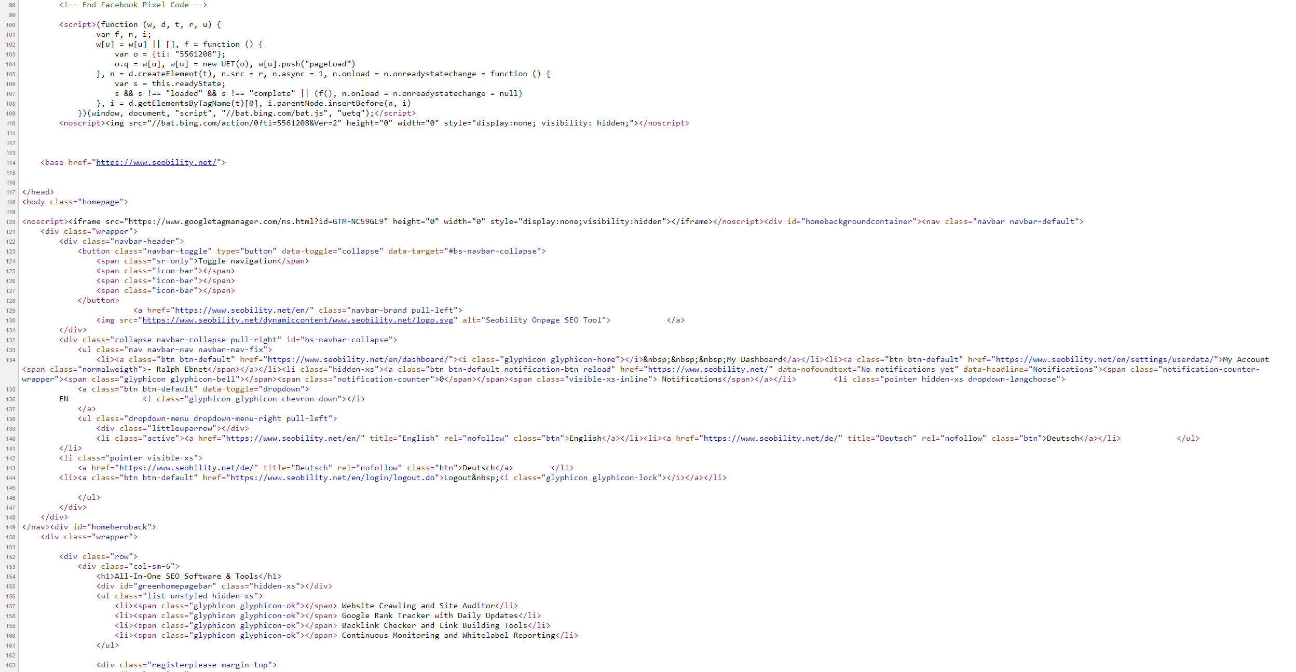
Task: Select the 'Toggle navigation' span line
Action: [x=202, y=261]
